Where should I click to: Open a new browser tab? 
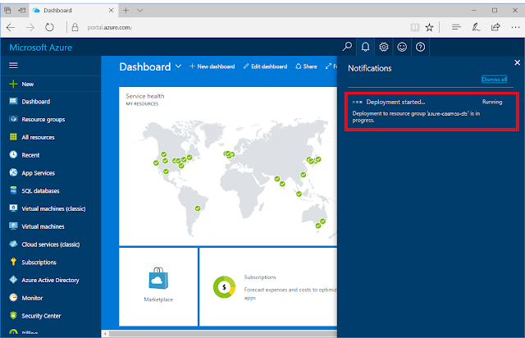(x=126, y=11)
